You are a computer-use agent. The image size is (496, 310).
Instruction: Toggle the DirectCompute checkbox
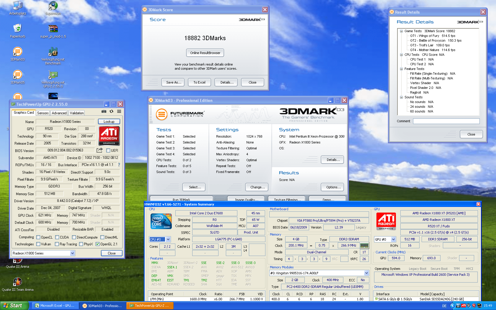74,237
